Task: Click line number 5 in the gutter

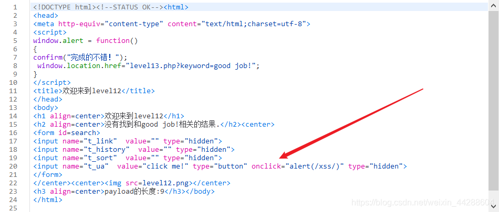Action: pos(15,41)
